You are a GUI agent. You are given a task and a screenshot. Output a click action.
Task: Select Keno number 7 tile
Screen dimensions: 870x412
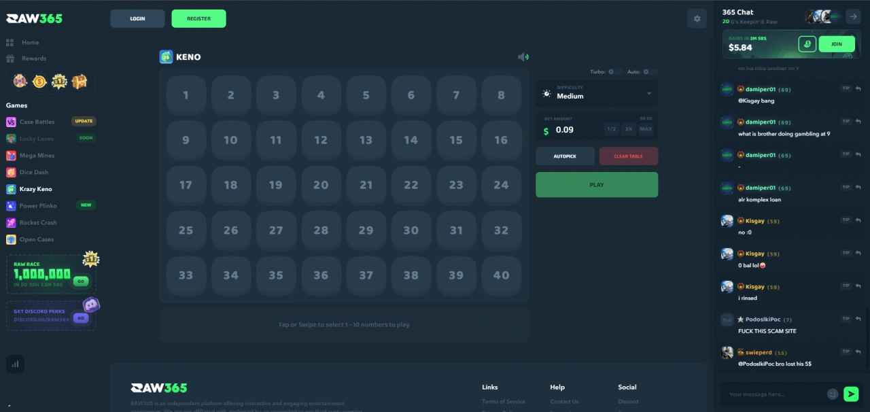click(x=456, y=95)
